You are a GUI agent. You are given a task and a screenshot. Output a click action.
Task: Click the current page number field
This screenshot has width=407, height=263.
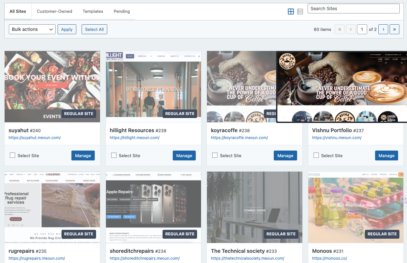[362, 29]
